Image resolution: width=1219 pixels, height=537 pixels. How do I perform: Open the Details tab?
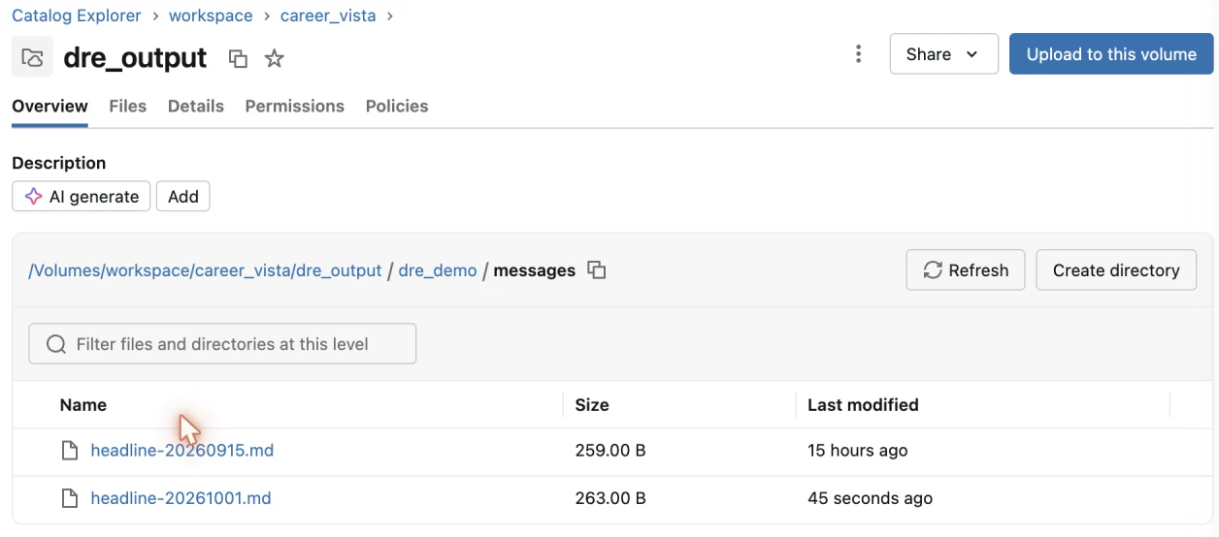(x=195, y=107)
